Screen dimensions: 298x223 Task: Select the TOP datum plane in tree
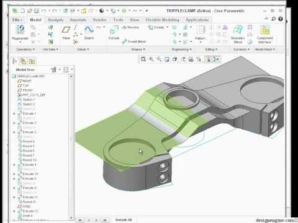[23, 85]
